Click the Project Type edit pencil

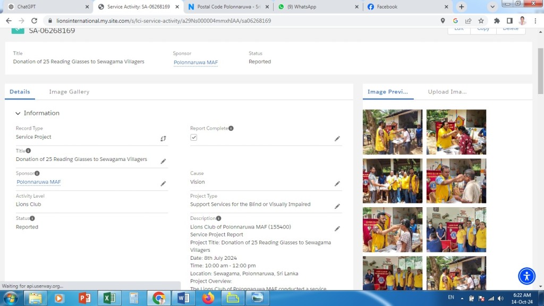click(x=337, y=207)
